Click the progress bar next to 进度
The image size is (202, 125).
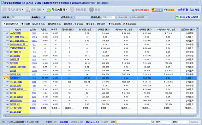133,122
